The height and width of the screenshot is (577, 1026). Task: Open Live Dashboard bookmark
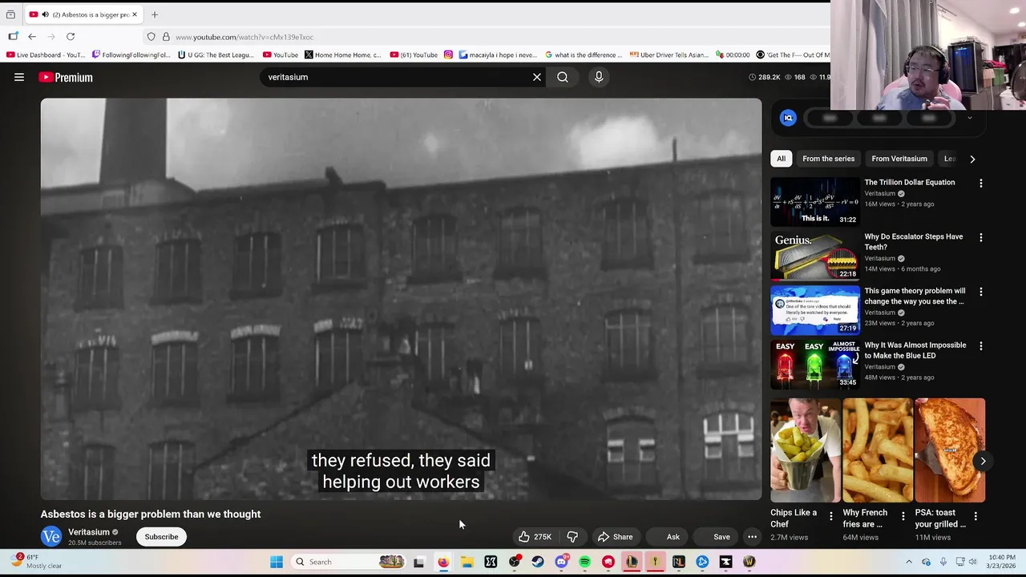[46, 55]
